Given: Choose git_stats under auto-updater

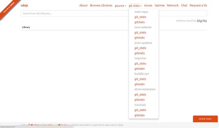Looking at the screenshot, I should click(x=140, y=48).
